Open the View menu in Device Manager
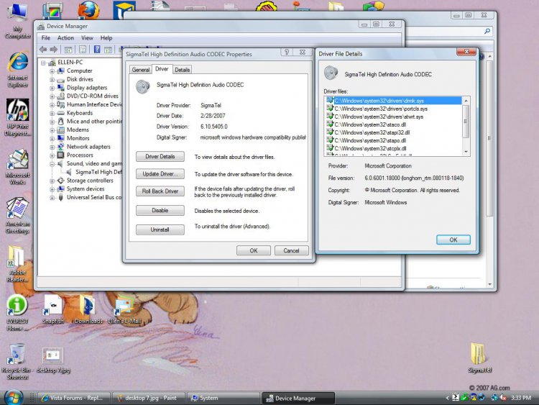539x405 pixels. 87,38
